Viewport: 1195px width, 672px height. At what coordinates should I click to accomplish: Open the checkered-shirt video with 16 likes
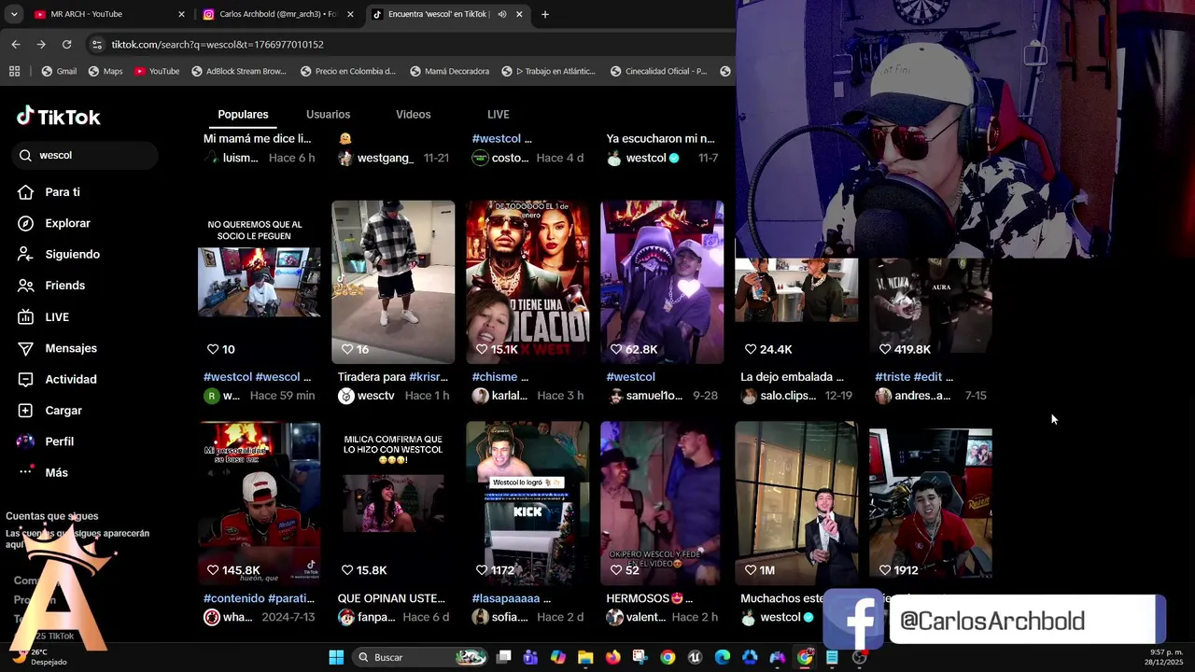pos(393,282)
